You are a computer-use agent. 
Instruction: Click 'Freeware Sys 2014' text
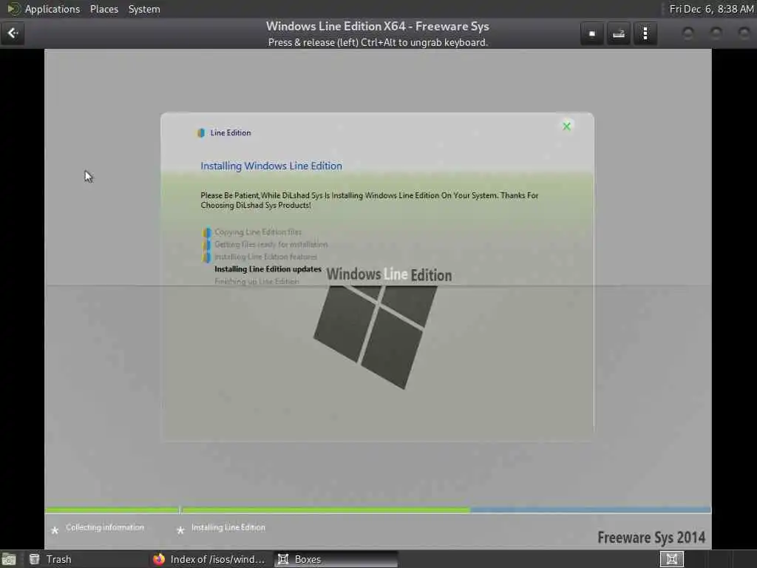651,537
